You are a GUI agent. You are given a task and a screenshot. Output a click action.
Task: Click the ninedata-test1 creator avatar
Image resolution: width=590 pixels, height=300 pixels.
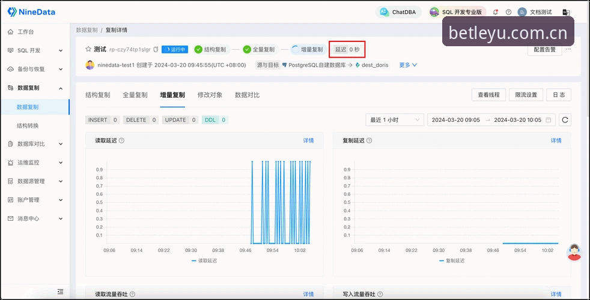(x=90, y=65)
